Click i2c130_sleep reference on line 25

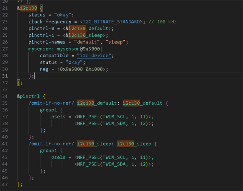85,35
